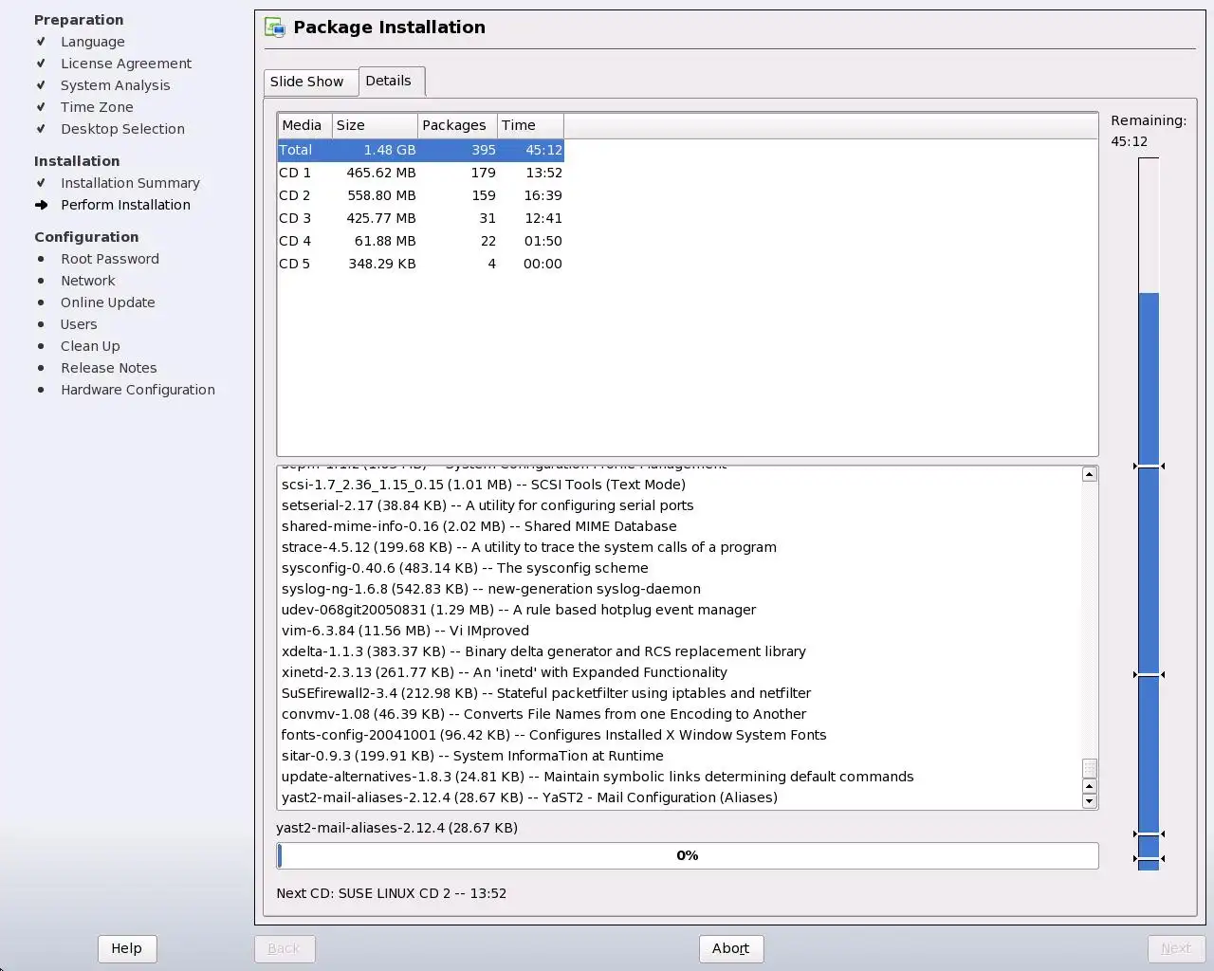
Task: Click the vim-6.3.84 log entry
Action: [x=405, y=631]
